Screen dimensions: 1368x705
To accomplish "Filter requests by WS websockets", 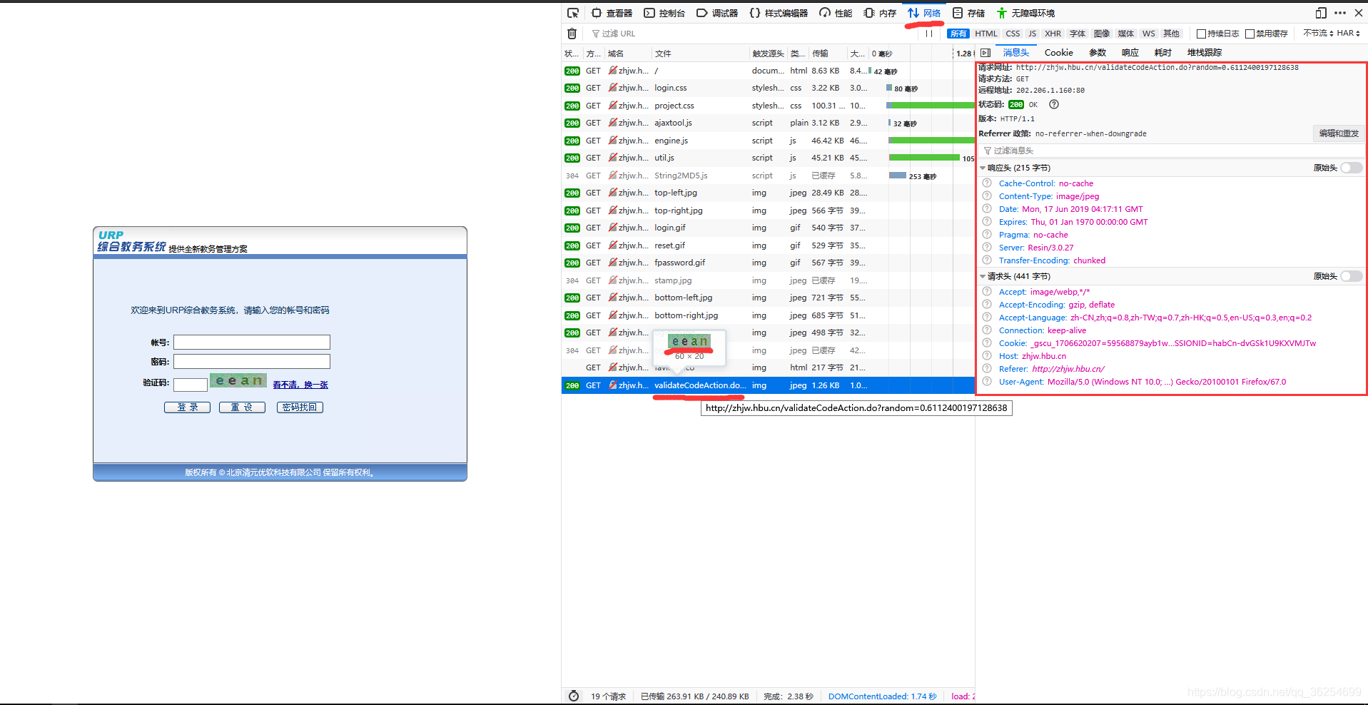I will coord(1148,34).
